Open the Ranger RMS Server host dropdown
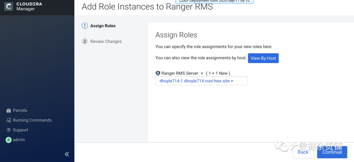This screenshot has width=354, height=162. point(201,81)
